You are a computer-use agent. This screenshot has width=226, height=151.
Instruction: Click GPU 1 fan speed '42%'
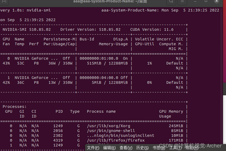point(6,83)
